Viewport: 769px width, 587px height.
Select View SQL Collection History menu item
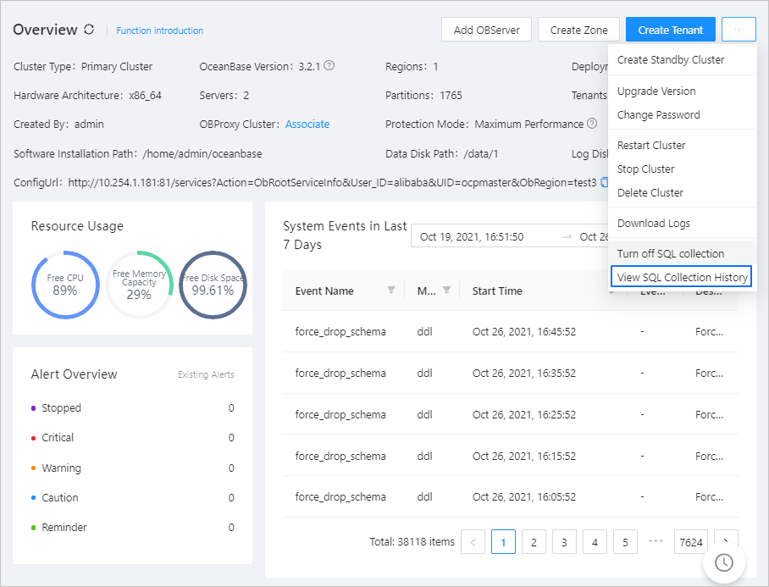coord(682,277)
